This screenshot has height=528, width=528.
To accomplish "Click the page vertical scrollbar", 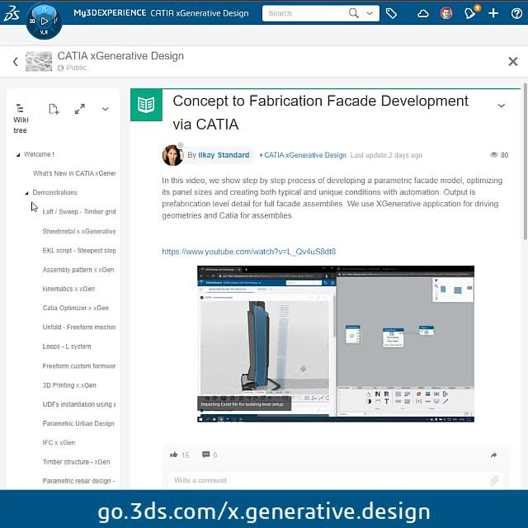I will click(525, 162).
